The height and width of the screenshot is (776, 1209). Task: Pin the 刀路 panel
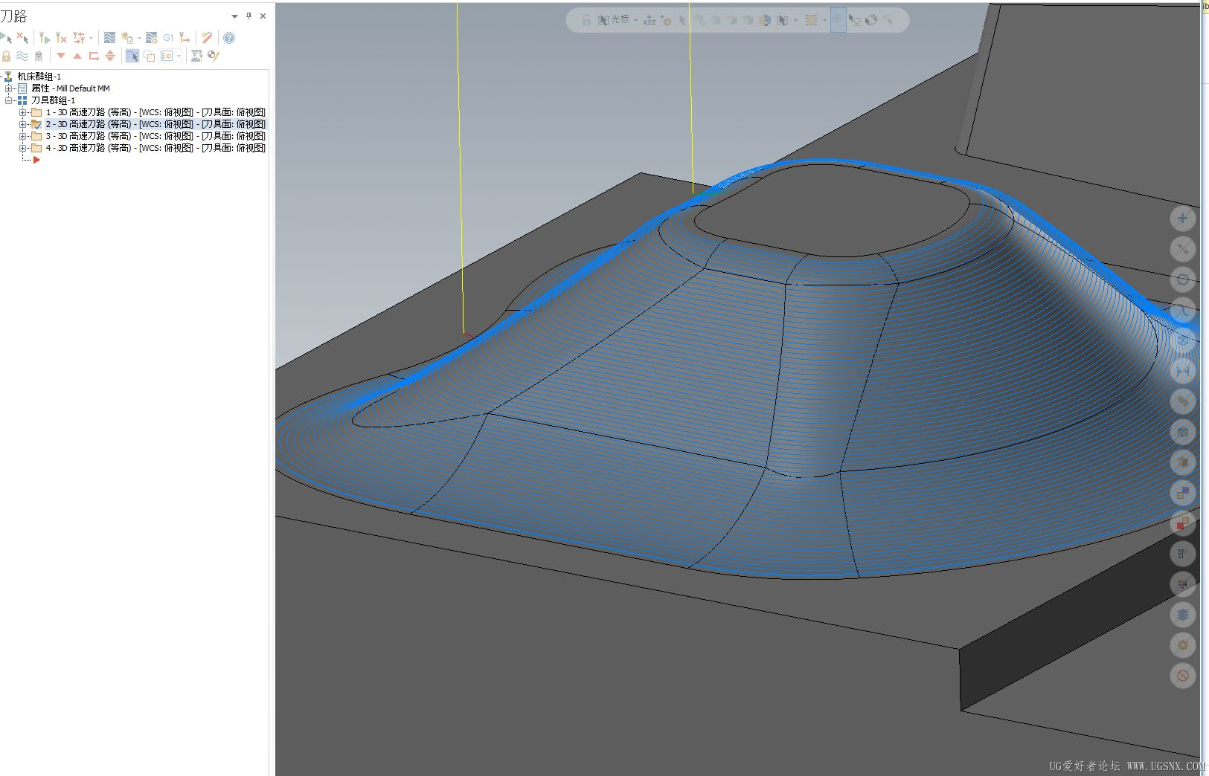(248, 16)
